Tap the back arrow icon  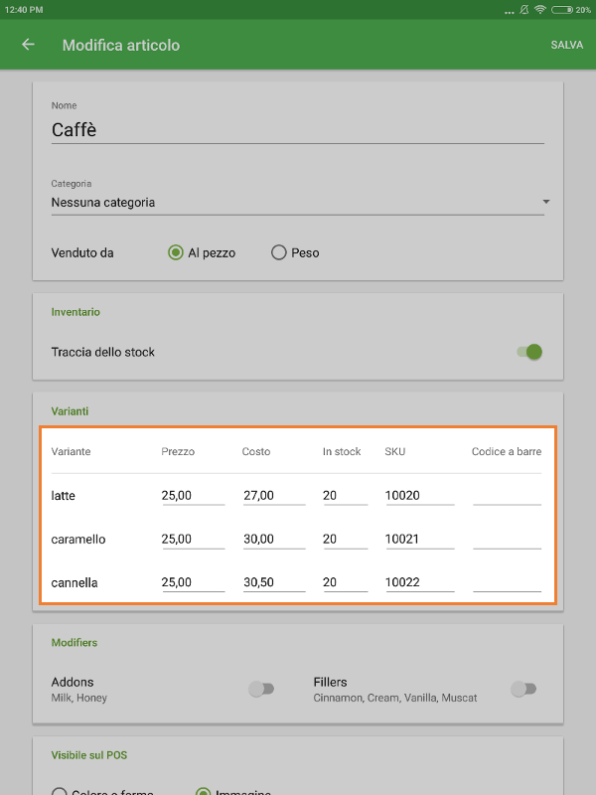(28, 45)
